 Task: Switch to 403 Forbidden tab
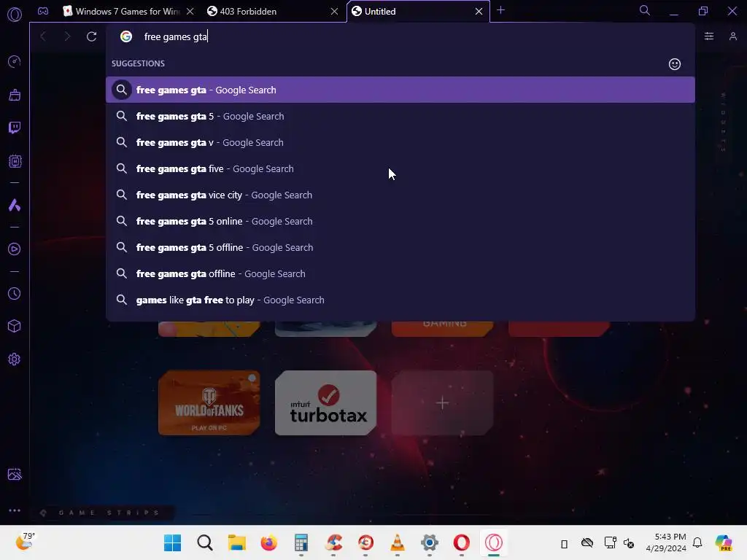point(273,12)
